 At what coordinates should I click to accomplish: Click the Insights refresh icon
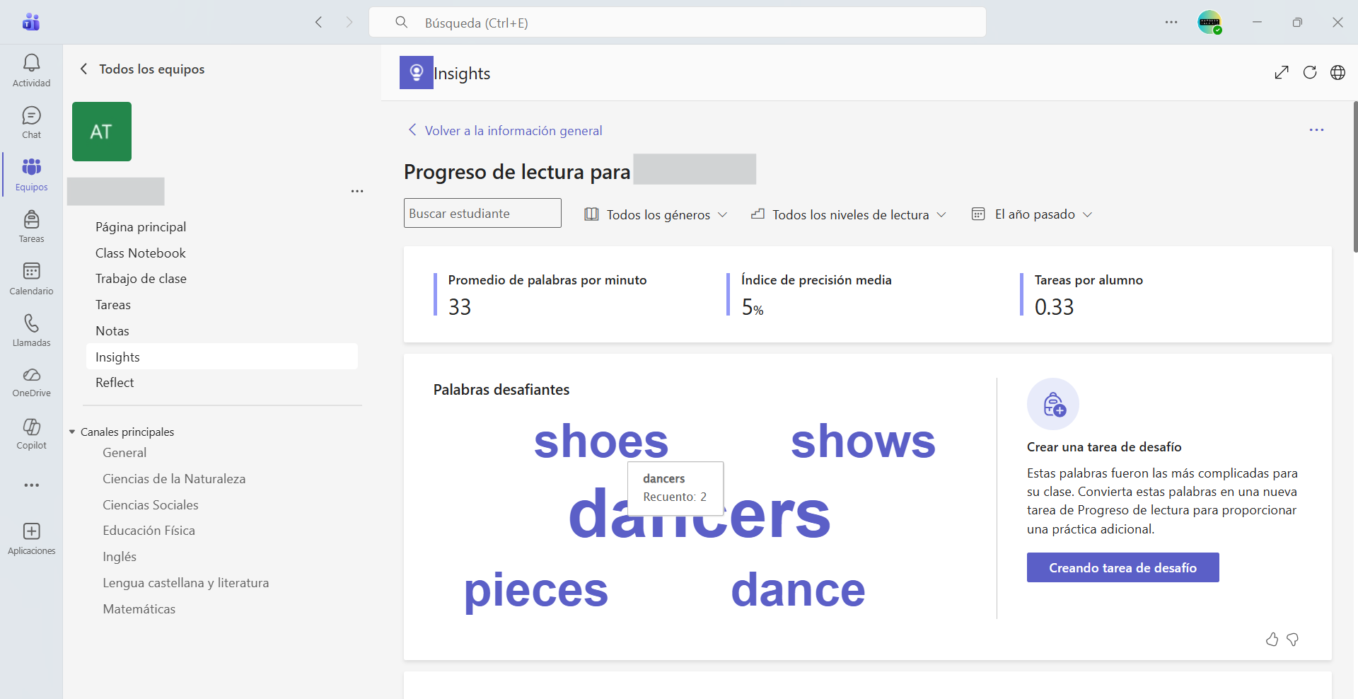tap(1310, 72)
